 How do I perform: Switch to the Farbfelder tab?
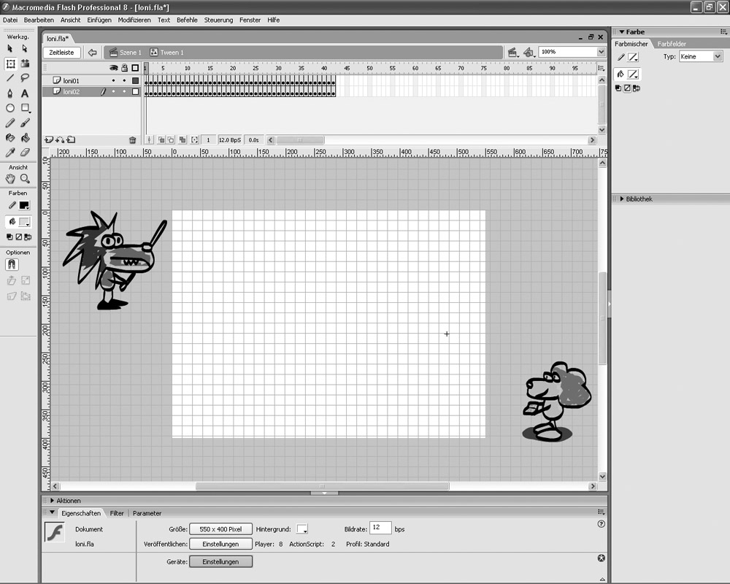(671, 44)
